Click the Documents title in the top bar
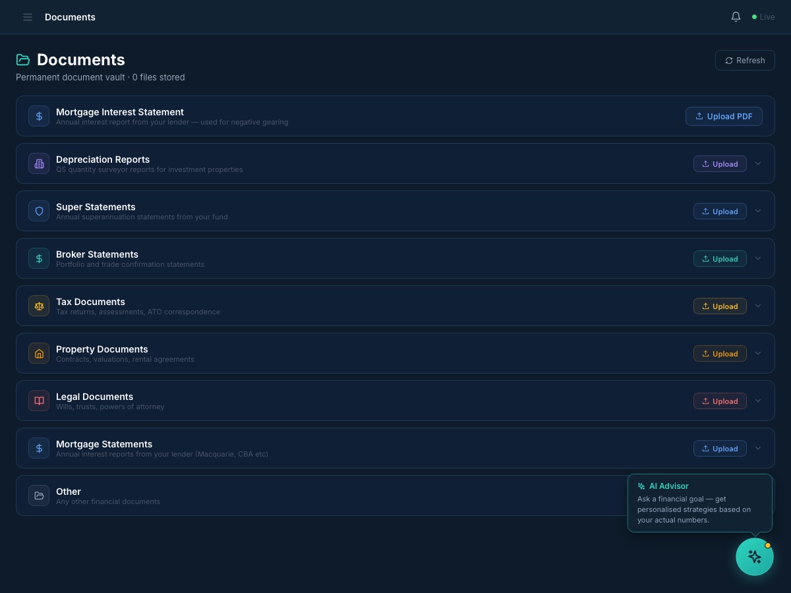 coord(70,16)
